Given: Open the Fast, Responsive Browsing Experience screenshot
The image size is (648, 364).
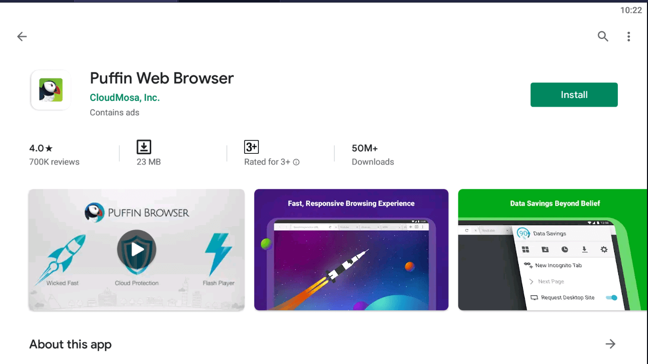Looking at the screenshot, I should 351,250.
